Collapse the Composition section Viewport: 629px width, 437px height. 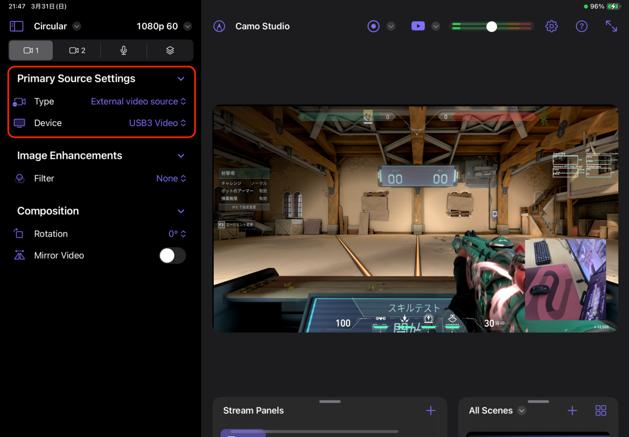tap(181, 211)
